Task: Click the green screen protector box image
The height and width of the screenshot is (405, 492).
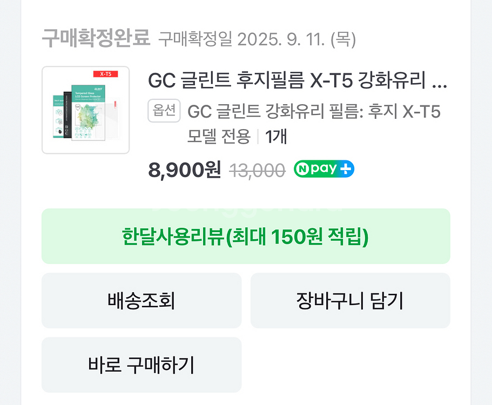Action: (x=88, y=113)
